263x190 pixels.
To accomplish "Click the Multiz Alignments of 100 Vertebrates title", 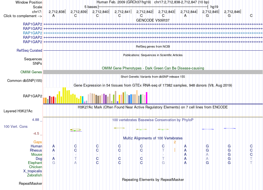I will (x=153, y=138).
